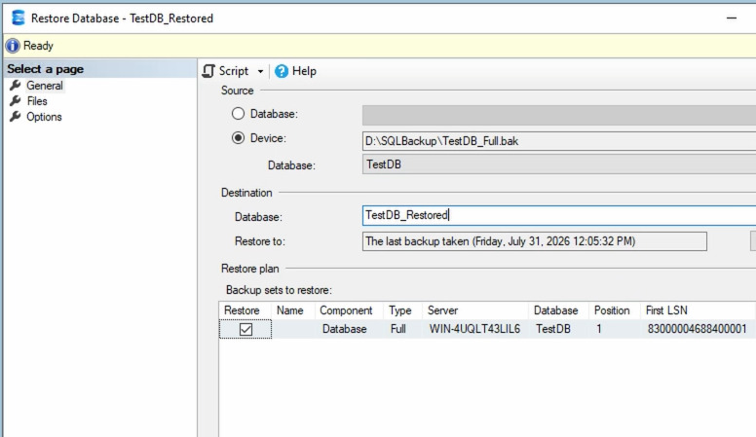Viewport: 756px width, 437px height.
Task: Sort by the Server column header
Action: [x=475, y=310]
